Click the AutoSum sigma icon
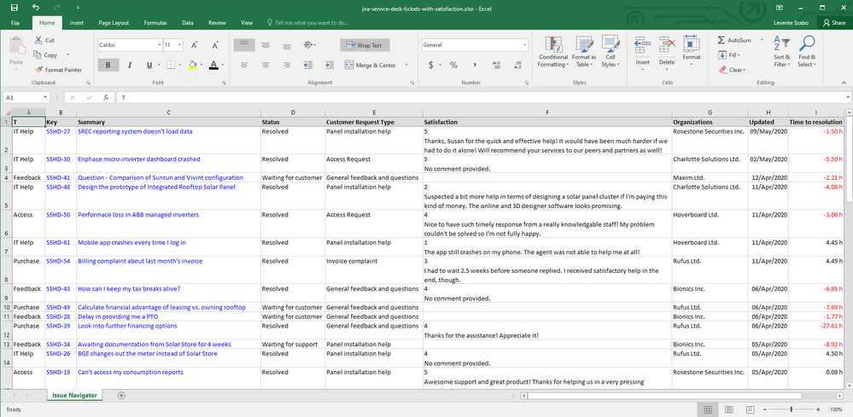The width and height of the screenshot is (853, 417). [x=722, y=40]
